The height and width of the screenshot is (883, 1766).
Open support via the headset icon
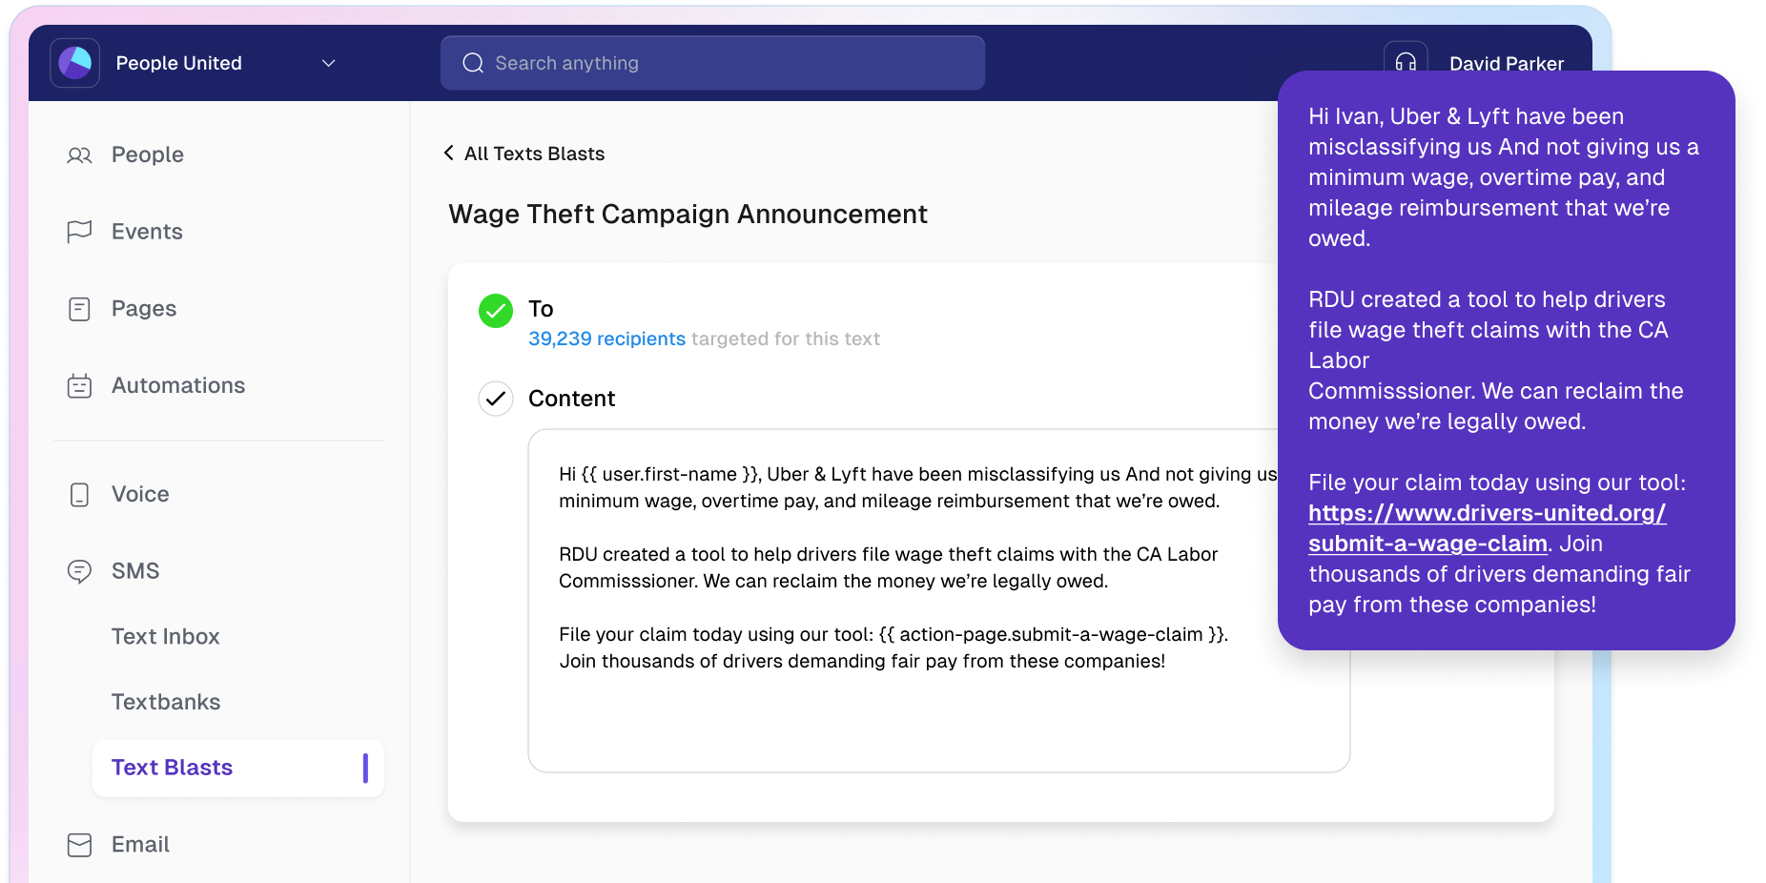tap(1406, 63)
